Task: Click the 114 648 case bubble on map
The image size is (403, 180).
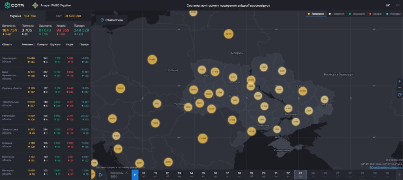Action: 203,139
